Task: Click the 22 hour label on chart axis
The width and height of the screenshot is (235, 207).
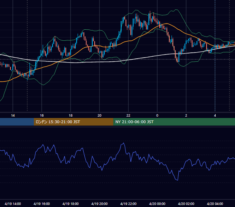Action: coord(128,116)
